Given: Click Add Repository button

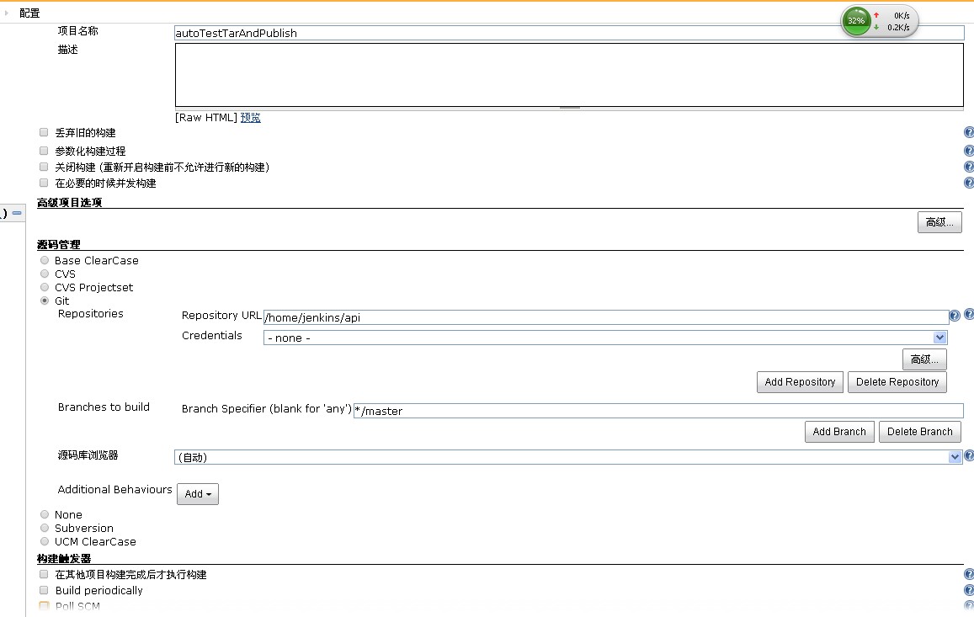Looking at the screenshot, I should tap(800, 382).
